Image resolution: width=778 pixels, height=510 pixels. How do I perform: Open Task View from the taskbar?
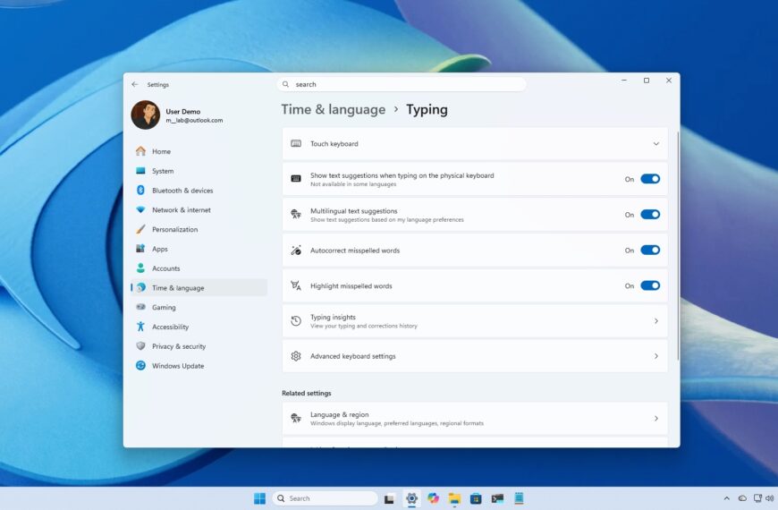pyautogui.click(x=390, y=498)
